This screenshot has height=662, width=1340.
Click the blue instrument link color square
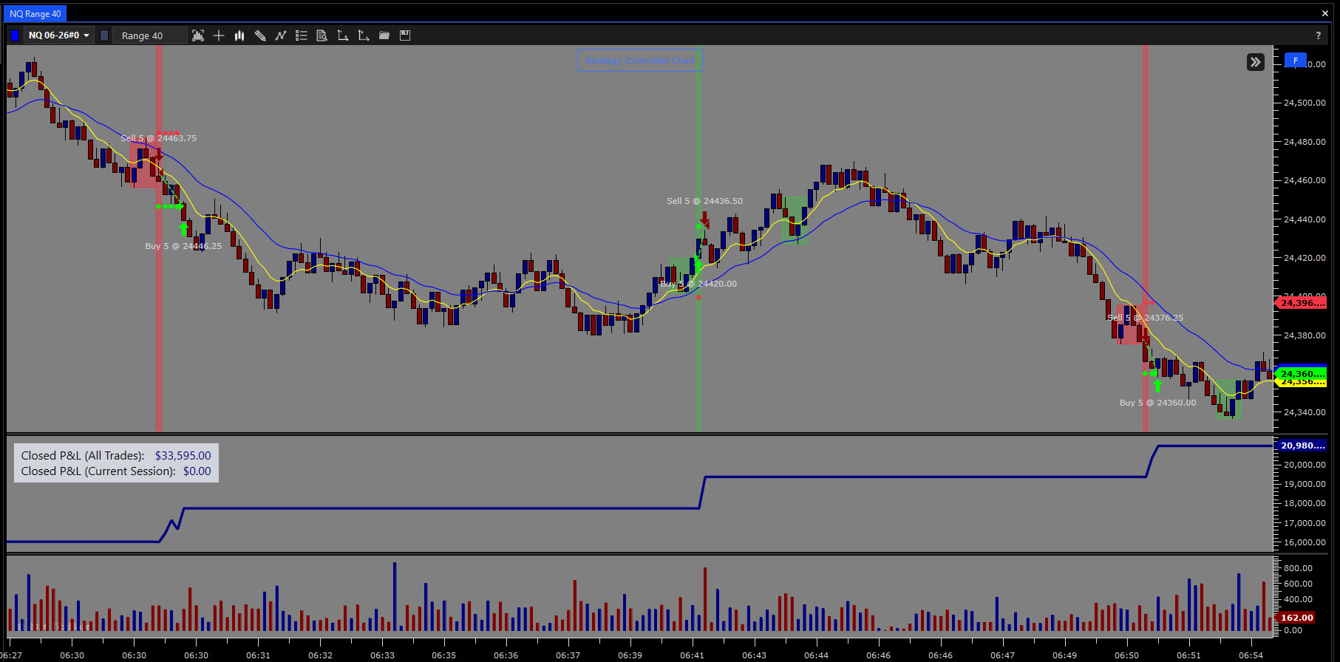pyautogui.click(x=16, y=35)
